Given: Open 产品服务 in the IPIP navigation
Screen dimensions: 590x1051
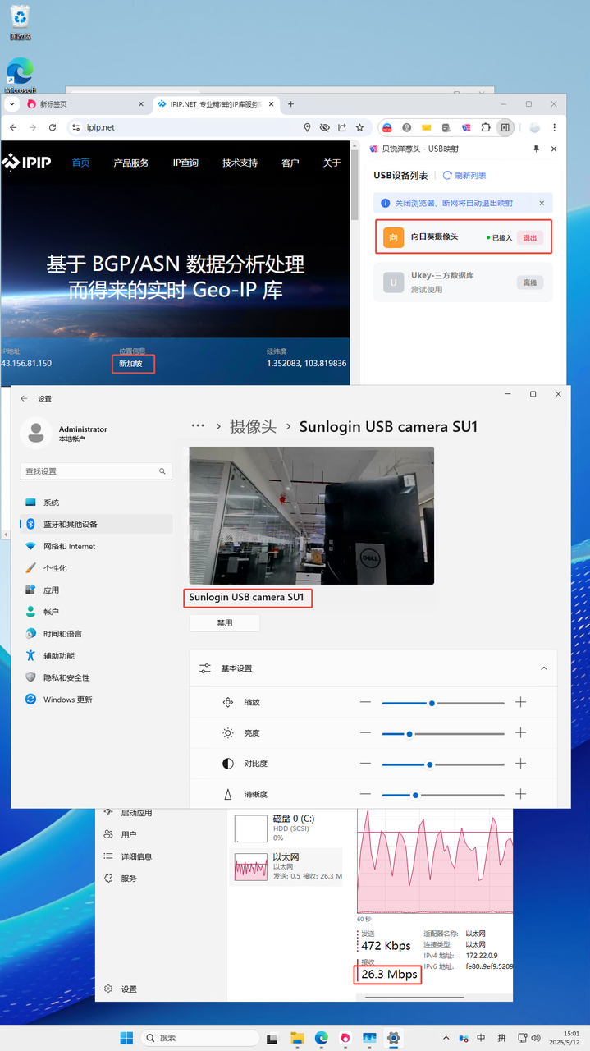Looking at the screenshot, I should click(131, 163).
